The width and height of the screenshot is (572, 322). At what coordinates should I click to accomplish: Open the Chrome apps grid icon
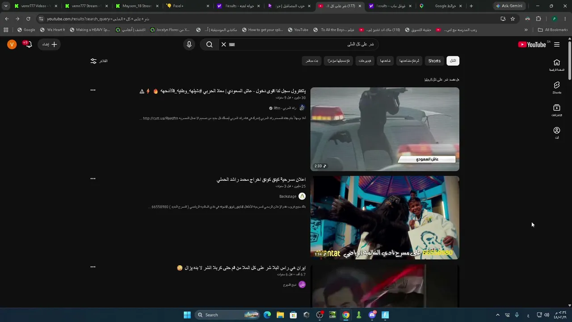[6, 30]
